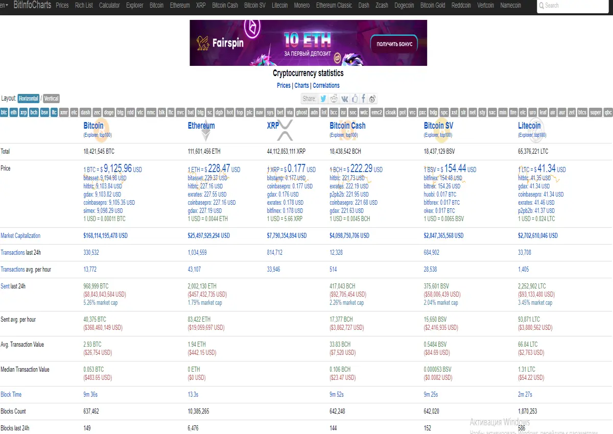This screenshot has width=613, height=434.
Task: Click the search magnifier icon
Action: pyautogui.click(x=541, y=5)
